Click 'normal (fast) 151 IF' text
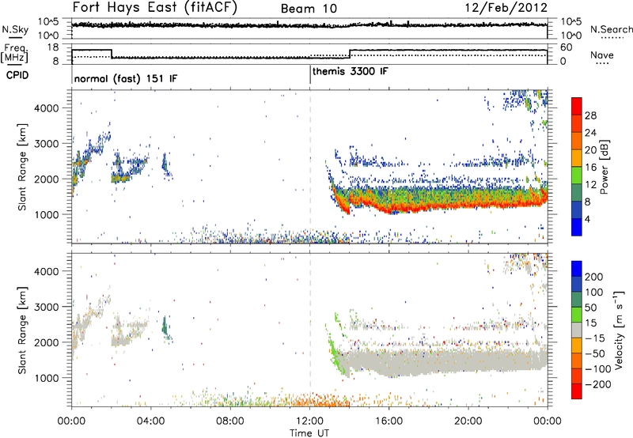 126,78
